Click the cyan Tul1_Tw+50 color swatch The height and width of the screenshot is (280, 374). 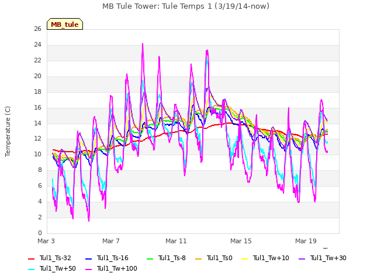[31, 269]
